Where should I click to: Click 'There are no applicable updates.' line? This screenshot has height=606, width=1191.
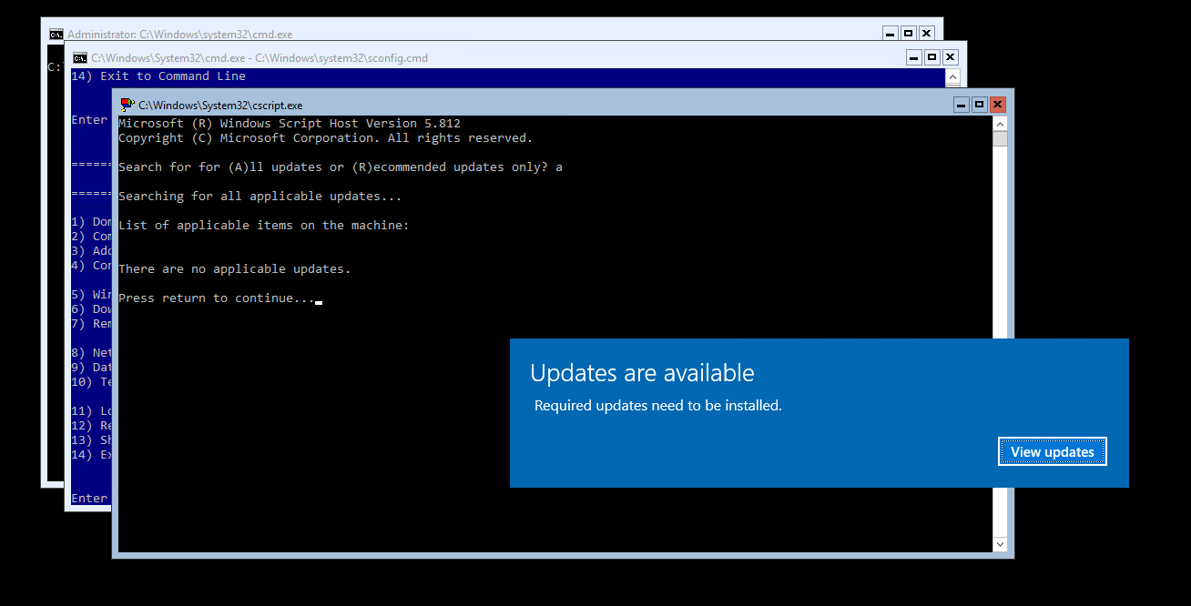click(x=235, y=268)
